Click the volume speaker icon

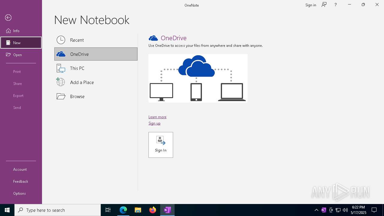pos(345,210)
